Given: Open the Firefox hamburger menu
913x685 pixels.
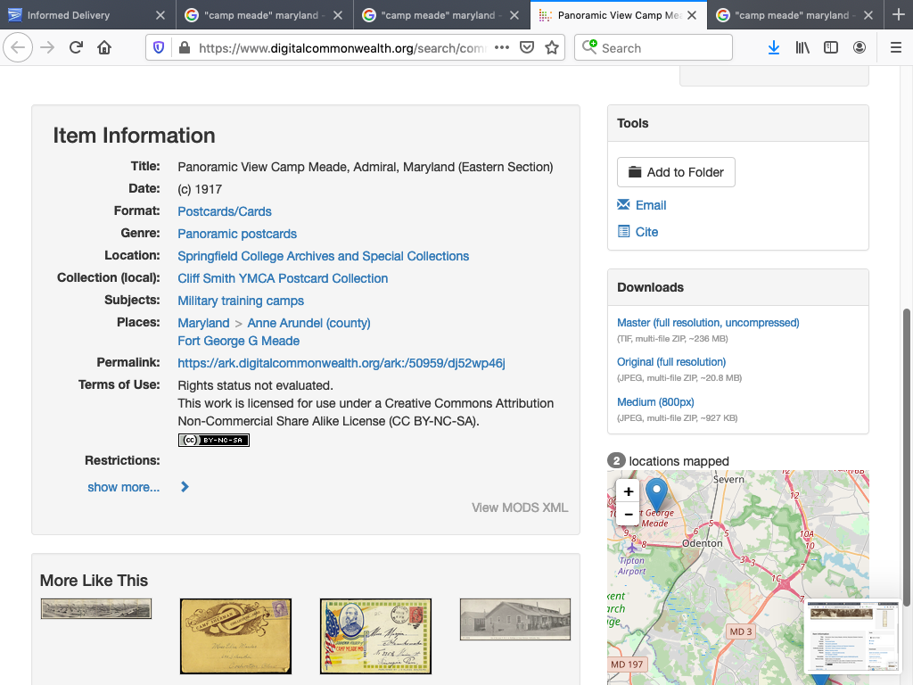Looking at the screenshot, I should pos(896,48).
